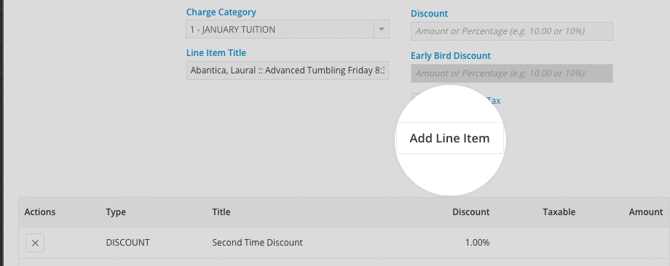This screenshot has width=670, height=266.
Task: Click the Early Bird Discount label
Action: pyautogui.click(x=451, y=55)
